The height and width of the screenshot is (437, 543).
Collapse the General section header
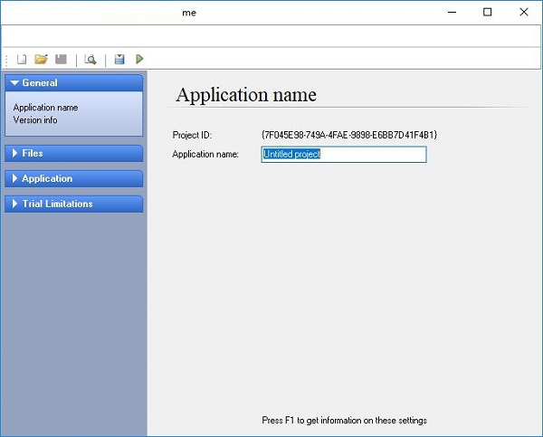pyautogui.click(x=73, y=83)
